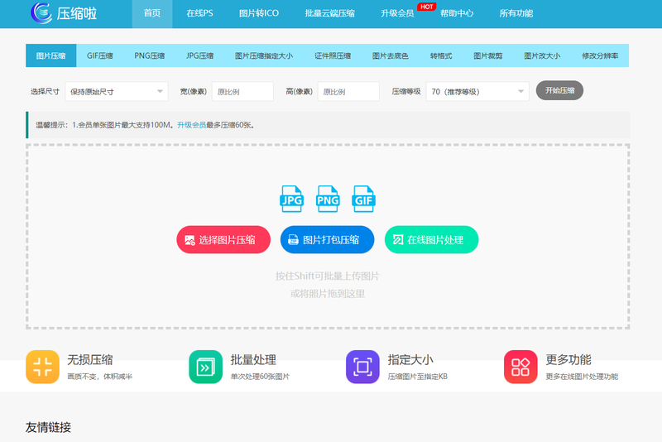
Task: Click the 批量处理 feature title
Action: (253, 360)
